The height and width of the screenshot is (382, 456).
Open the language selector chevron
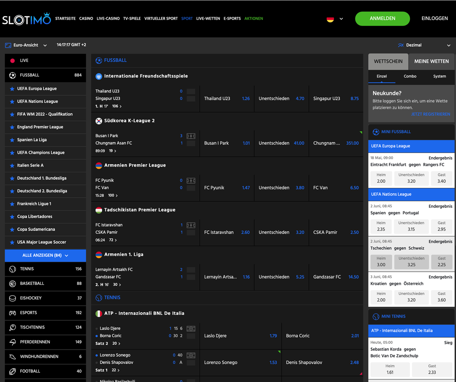pos(341,19)
